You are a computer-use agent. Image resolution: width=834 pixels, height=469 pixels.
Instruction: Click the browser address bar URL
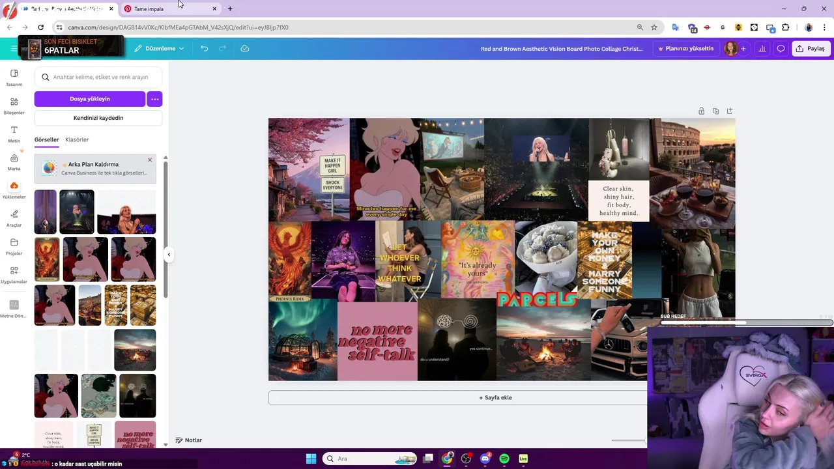179,27
